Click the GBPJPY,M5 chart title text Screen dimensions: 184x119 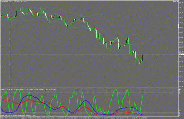click(5, 1)
